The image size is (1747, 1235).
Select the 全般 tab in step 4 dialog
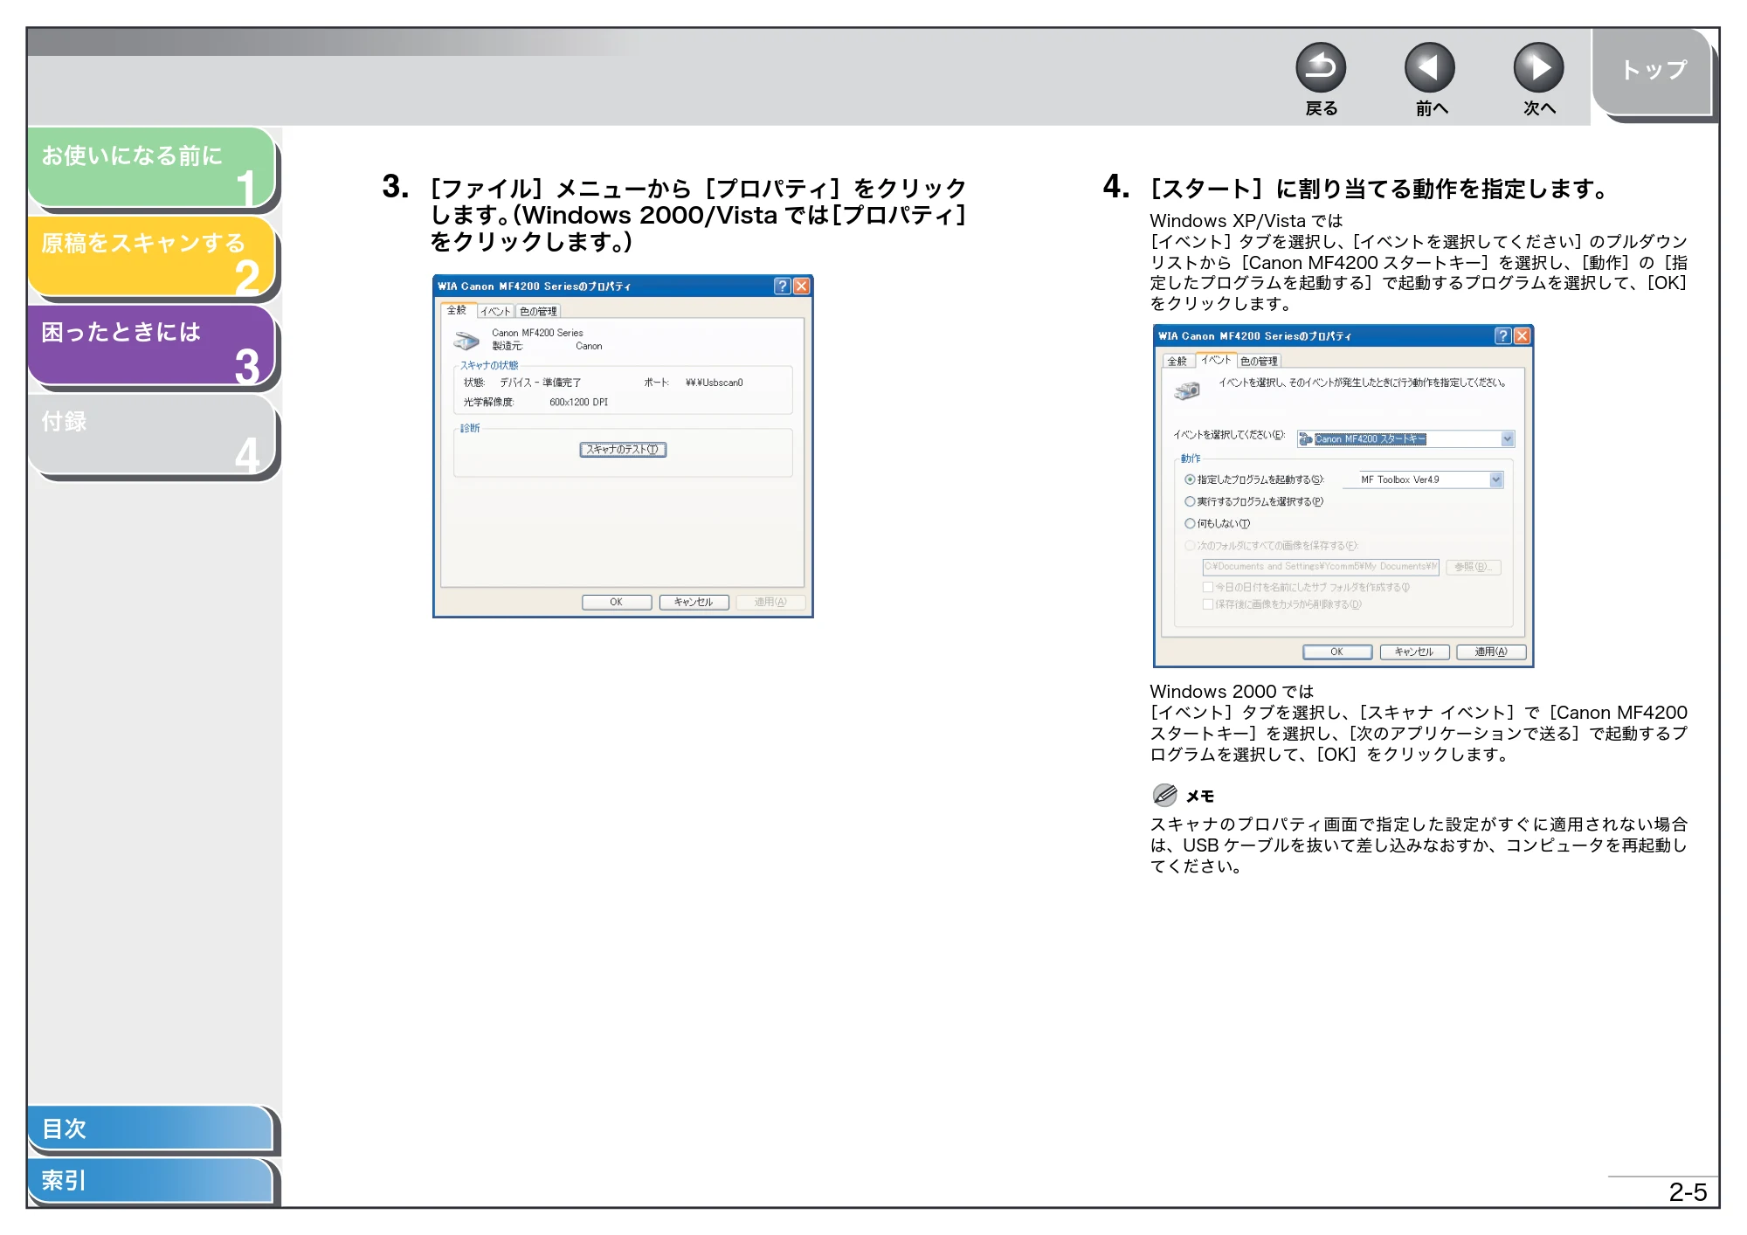click(1177, 361)
